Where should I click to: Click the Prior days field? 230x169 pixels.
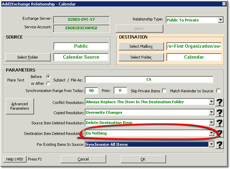pyautogui.click(x=120, y=90)
